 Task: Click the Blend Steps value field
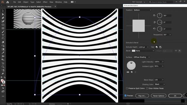click(x=158, y=80)
